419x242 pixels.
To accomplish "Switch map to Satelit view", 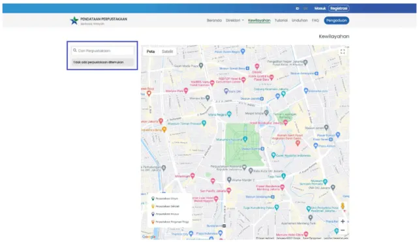I will (167, 52).
